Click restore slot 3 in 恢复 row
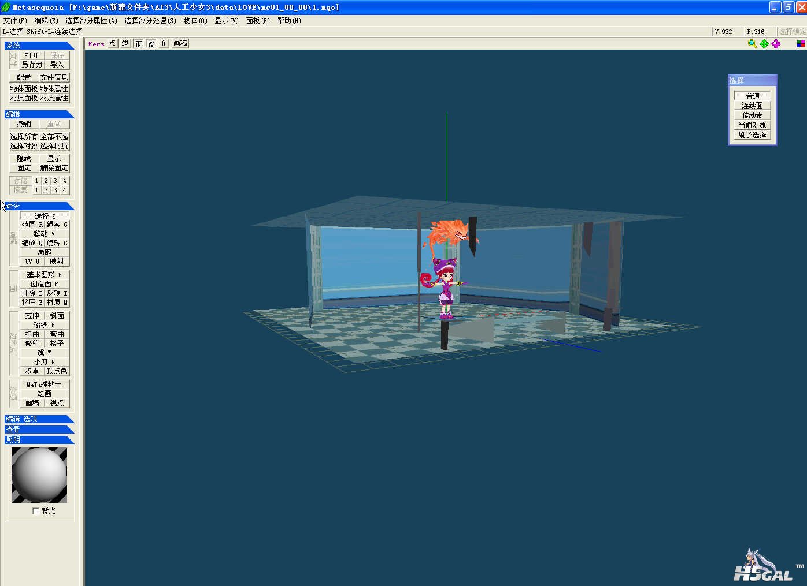The height and width of the screenshot is (586, 807). 55,190
